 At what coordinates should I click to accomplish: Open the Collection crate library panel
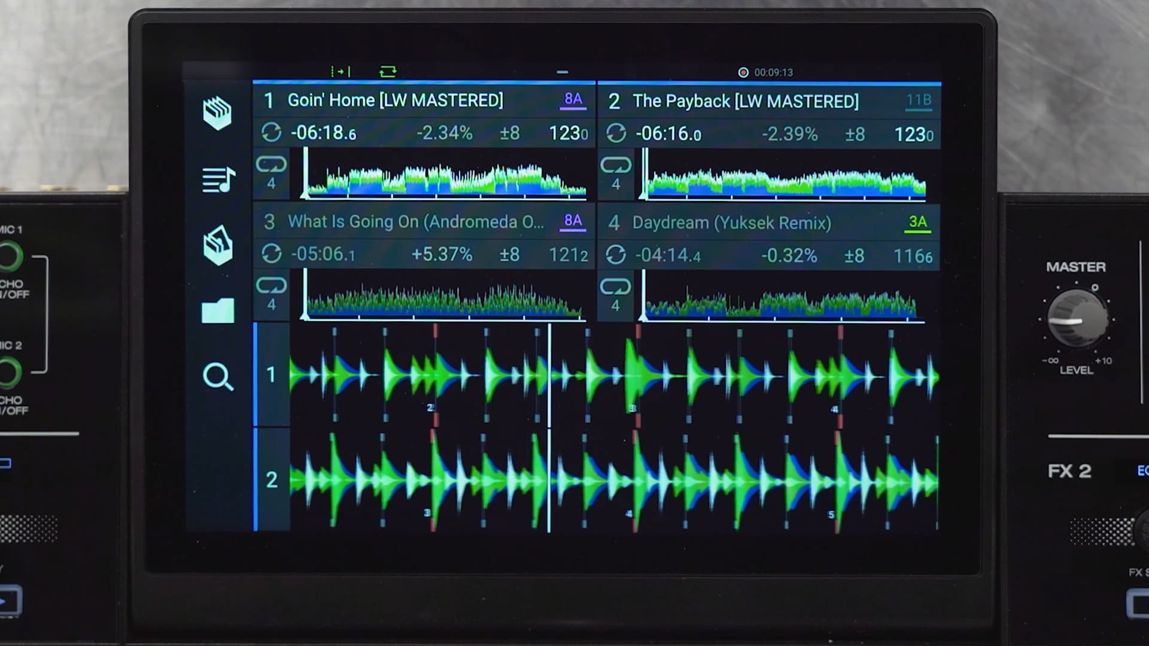(219, 114)
